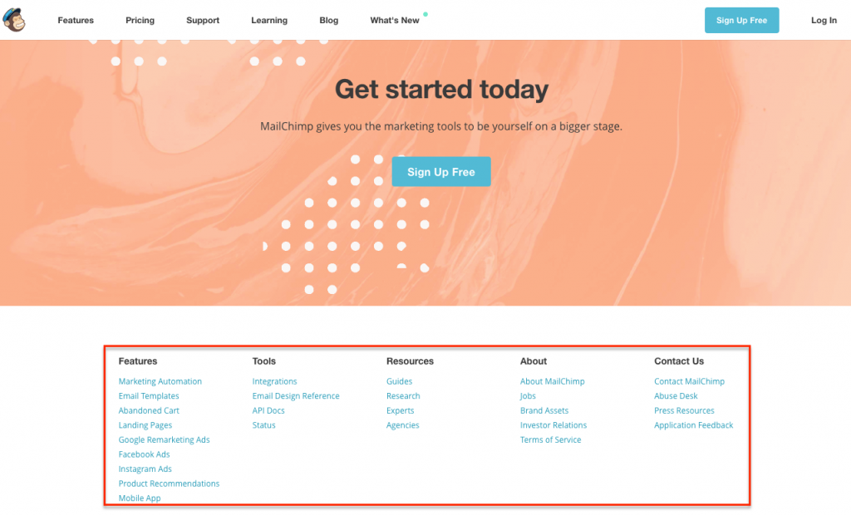This screenshot has width=851, height=515.
Task: Open the Integrations link under Tools
Action: (274, 381)
